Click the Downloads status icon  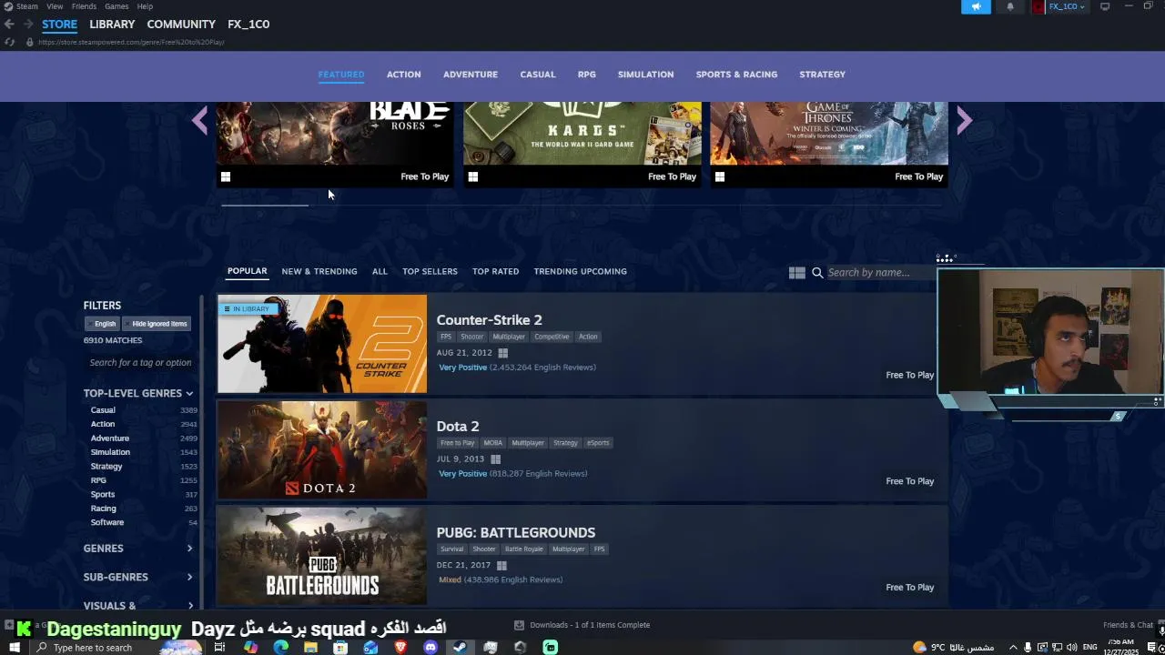519,625
